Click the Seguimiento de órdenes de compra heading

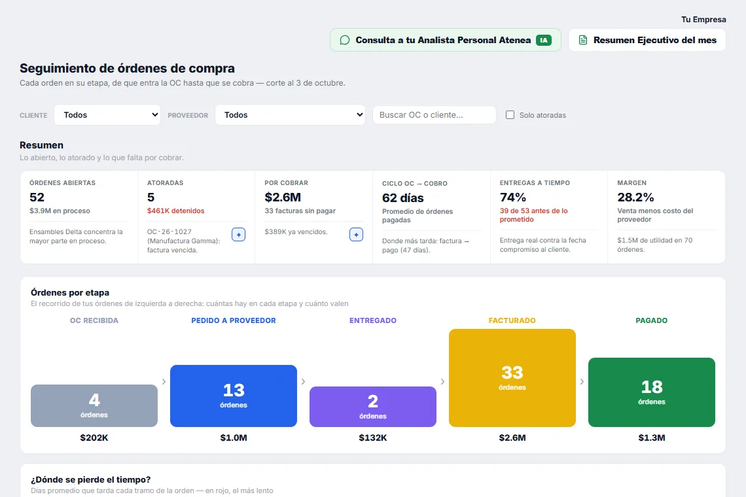[127, 69]
